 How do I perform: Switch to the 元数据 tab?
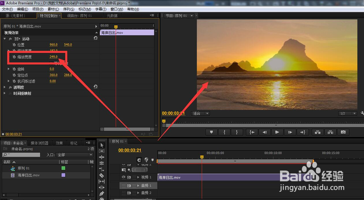click(x=112, y=16)
